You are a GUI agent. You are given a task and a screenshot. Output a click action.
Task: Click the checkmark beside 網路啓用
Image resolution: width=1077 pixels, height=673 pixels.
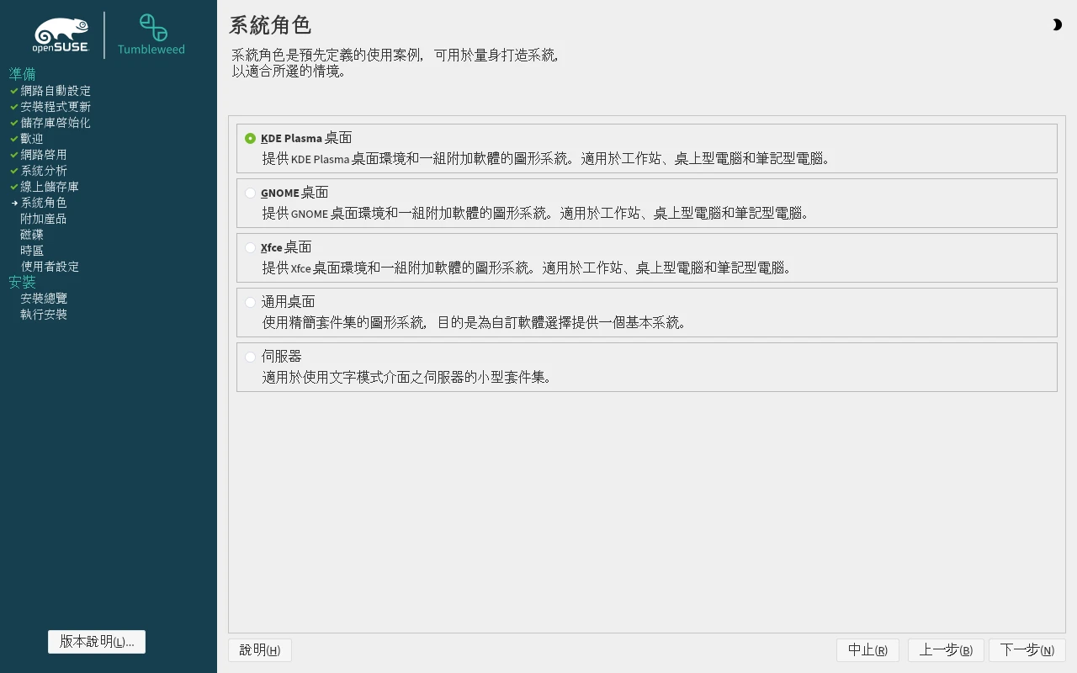[14, 155]
